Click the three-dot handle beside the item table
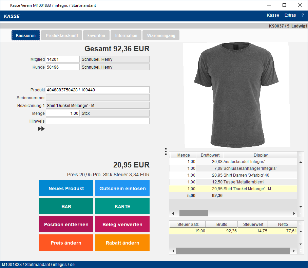 (166, 151)
